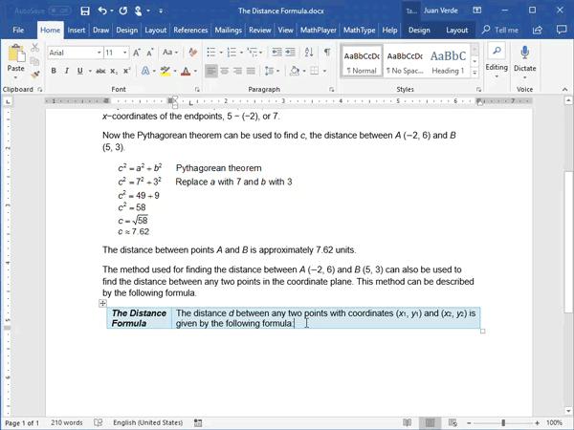Switch to the Draw tab
Image resolution: width=574 pixels, height=430 pixels.
101,31
